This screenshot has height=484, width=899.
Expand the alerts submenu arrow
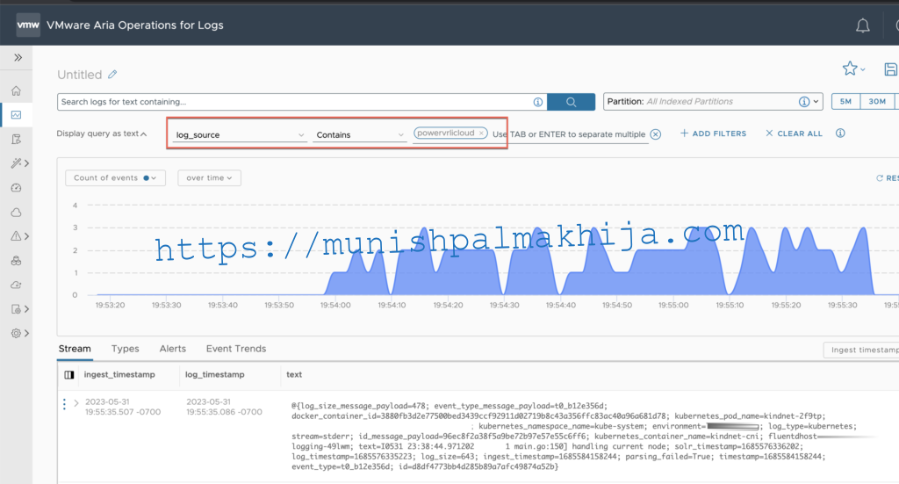[x=26, y=235]
